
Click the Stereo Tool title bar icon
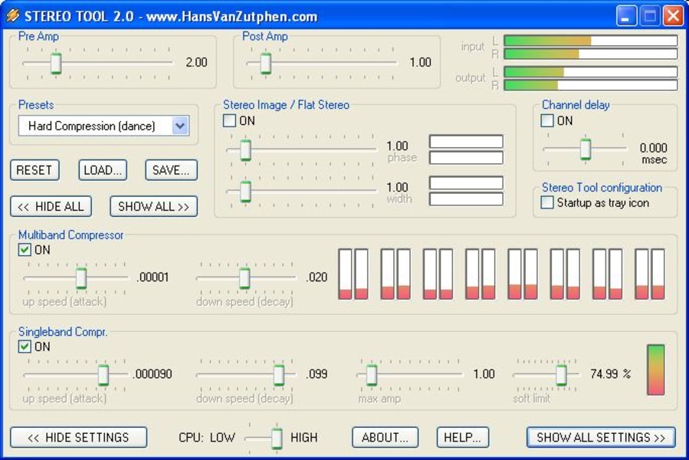(12, 15)
